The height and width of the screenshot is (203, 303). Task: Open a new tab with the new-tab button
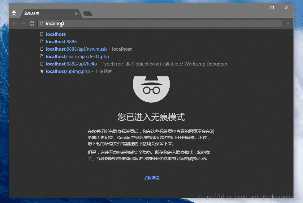point(88,14)
